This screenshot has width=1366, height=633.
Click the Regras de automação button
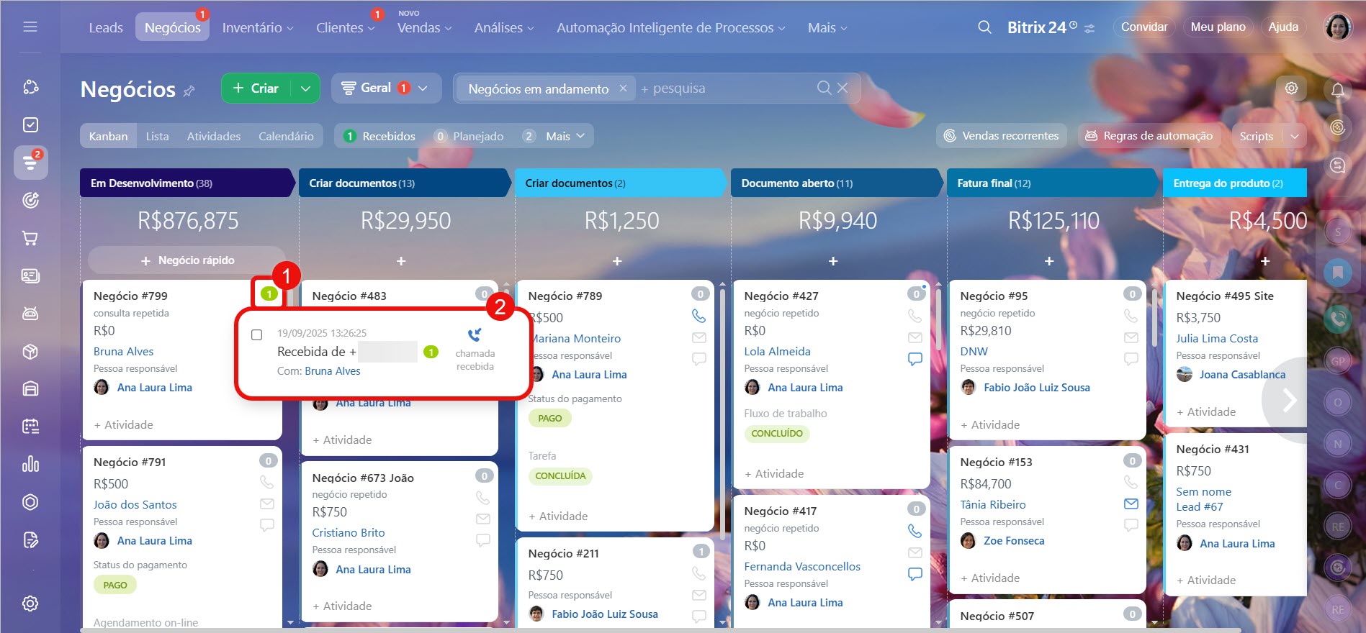pyautogui.click(x=1149, y=136)
